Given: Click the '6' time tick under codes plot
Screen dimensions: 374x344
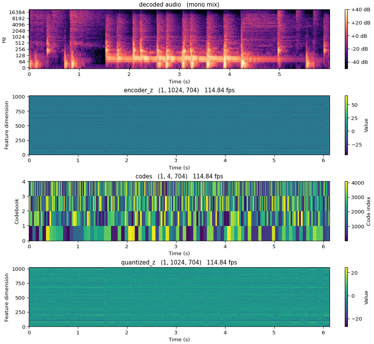Looking at the screenshot, I should [323, 247].
